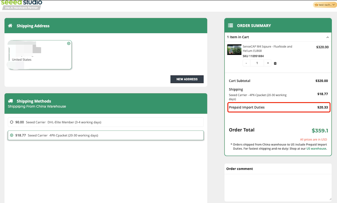The image size is (337, 203).
Task: Click the crown icon in the account badge
Action: pyautogui.click(x=316, y=5)
